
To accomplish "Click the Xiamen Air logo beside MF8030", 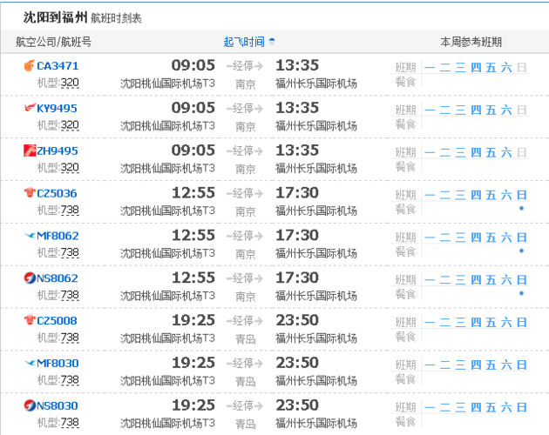I will point(30,363).
